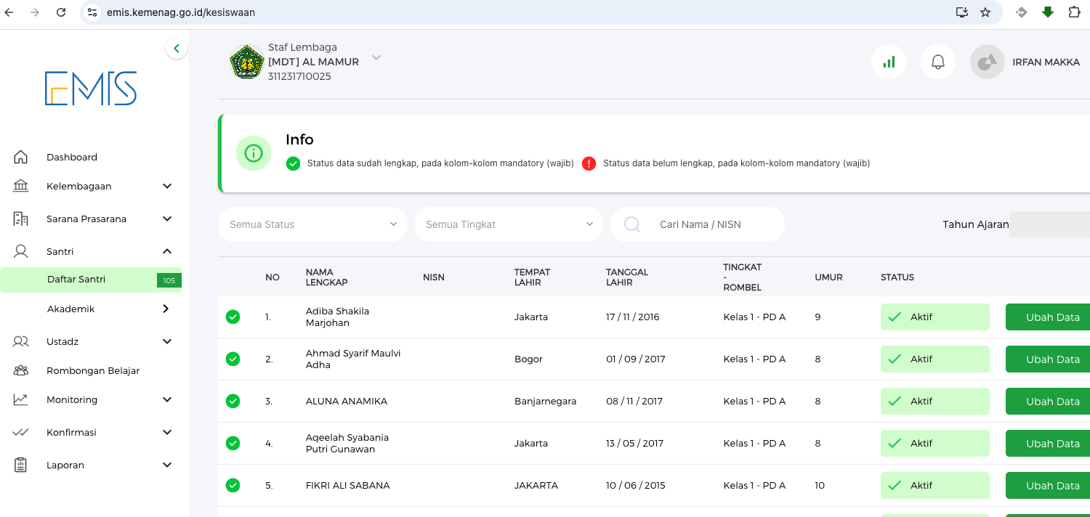Click the Rombongan Belajar group icon

pos(21,370)
